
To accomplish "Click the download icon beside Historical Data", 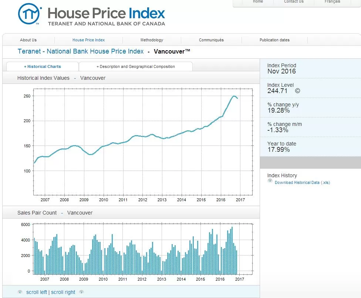I will tap(270, 181).
